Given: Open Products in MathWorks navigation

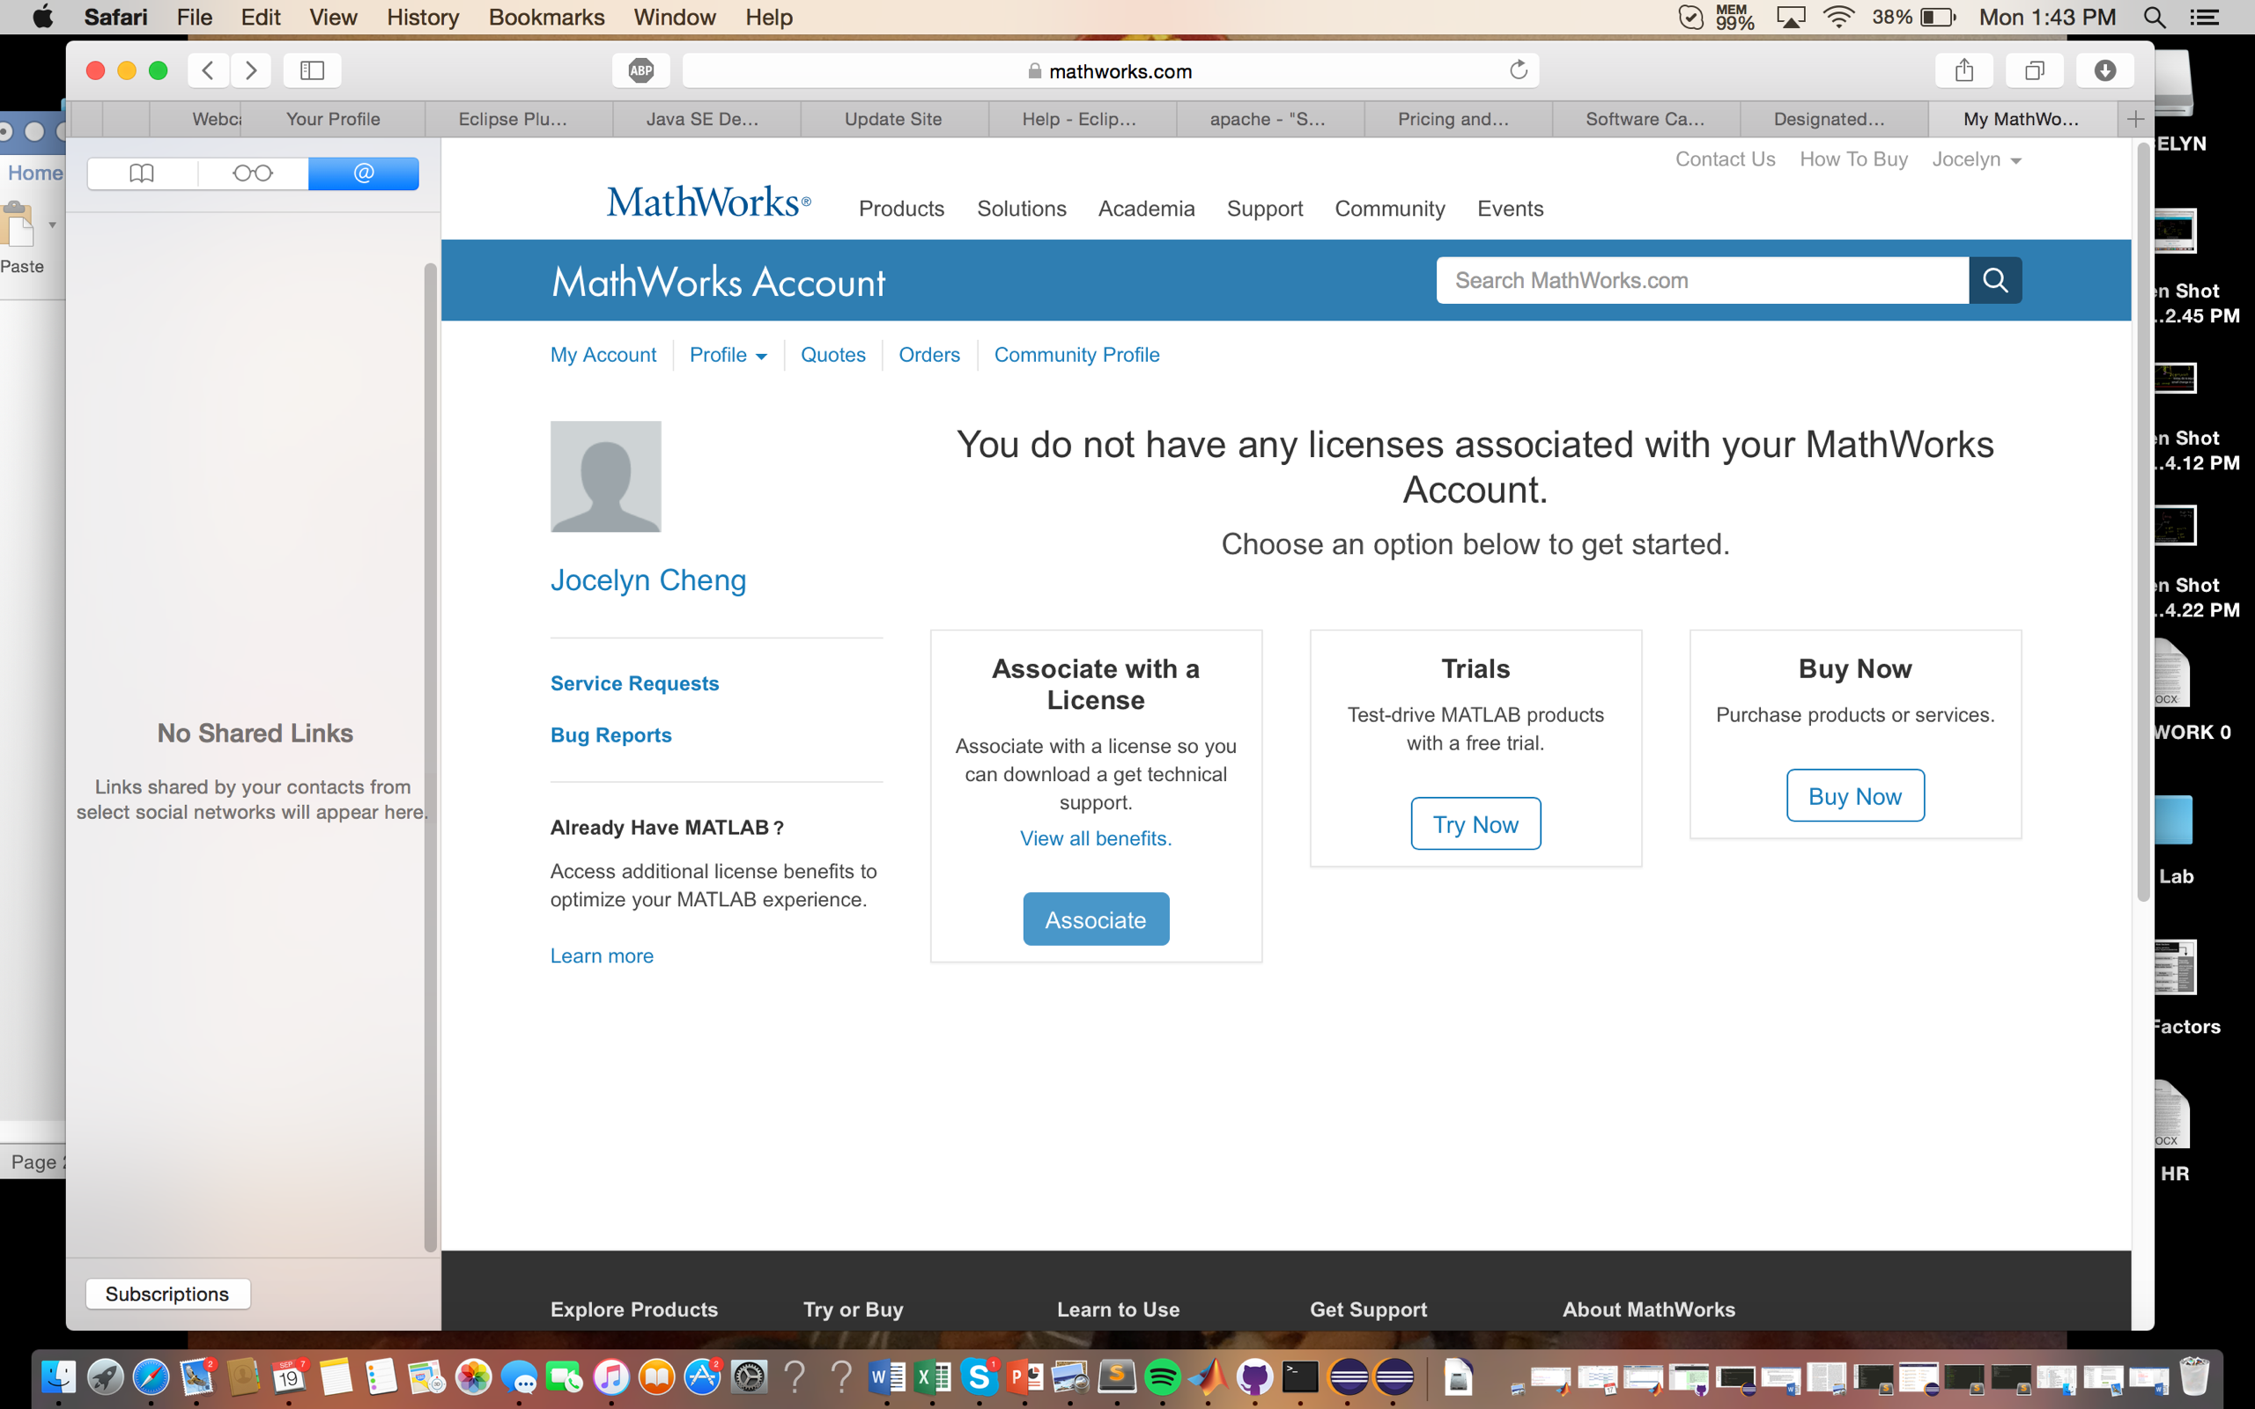Looking at the screenshot, I should pyautogui.click(x=901, y=209).
